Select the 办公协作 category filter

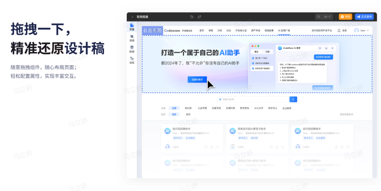coord(258,108)
